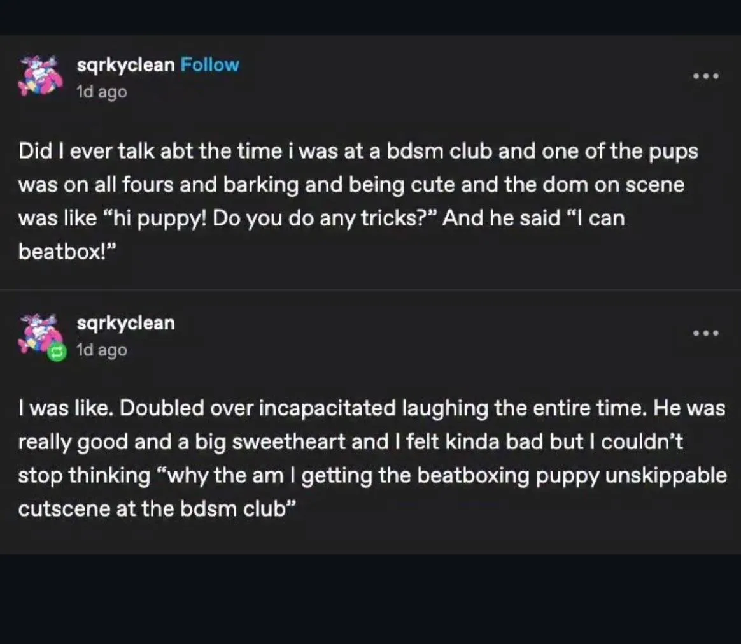This screenshot has width=741, height=644.
Task: Click the second post's "1d ago" timestamp
Action: point(101,350)
